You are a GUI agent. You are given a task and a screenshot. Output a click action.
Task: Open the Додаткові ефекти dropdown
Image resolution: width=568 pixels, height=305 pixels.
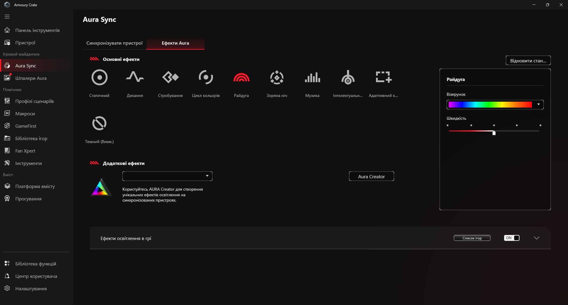(167, 176)
